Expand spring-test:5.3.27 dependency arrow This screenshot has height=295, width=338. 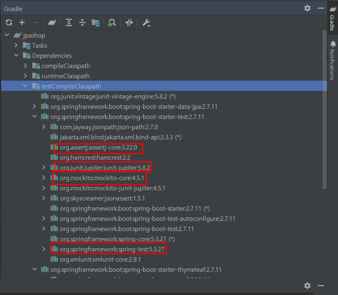(44, 249)
